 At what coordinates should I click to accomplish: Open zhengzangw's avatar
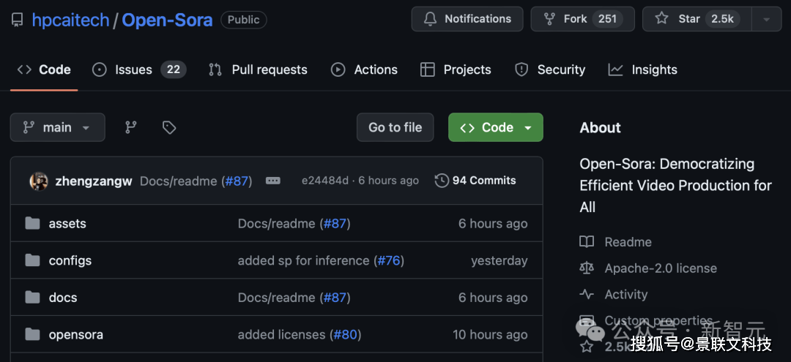pyautogui.click(x=39, y=181)
